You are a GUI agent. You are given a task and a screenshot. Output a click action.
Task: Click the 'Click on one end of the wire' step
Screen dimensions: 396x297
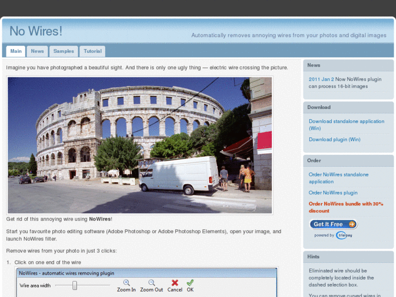48,262
